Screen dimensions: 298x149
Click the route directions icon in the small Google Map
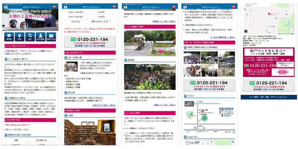coord(203,142)
